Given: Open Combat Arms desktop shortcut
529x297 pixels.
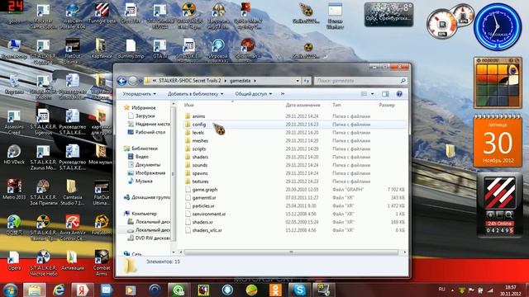Looking at the screenshot, I should coord(102,263).
